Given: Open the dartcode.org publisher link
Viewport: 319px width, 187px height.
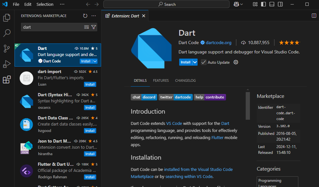Looking at the screenshot, I should 219,42.
